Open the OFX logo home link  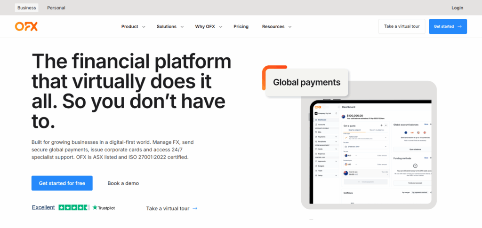[x=26, y=27]
